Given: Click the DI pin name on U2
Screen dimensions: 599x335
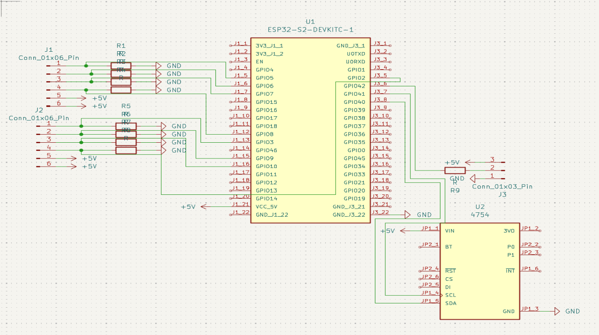Looking at the screenshot, I should (448, 287).
